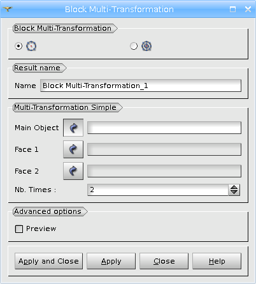Screen dimensions: 256x284
Task: Maximize the Block Multi-Transformation dialog
Action: pyautogui.click(x=232, y=9)
